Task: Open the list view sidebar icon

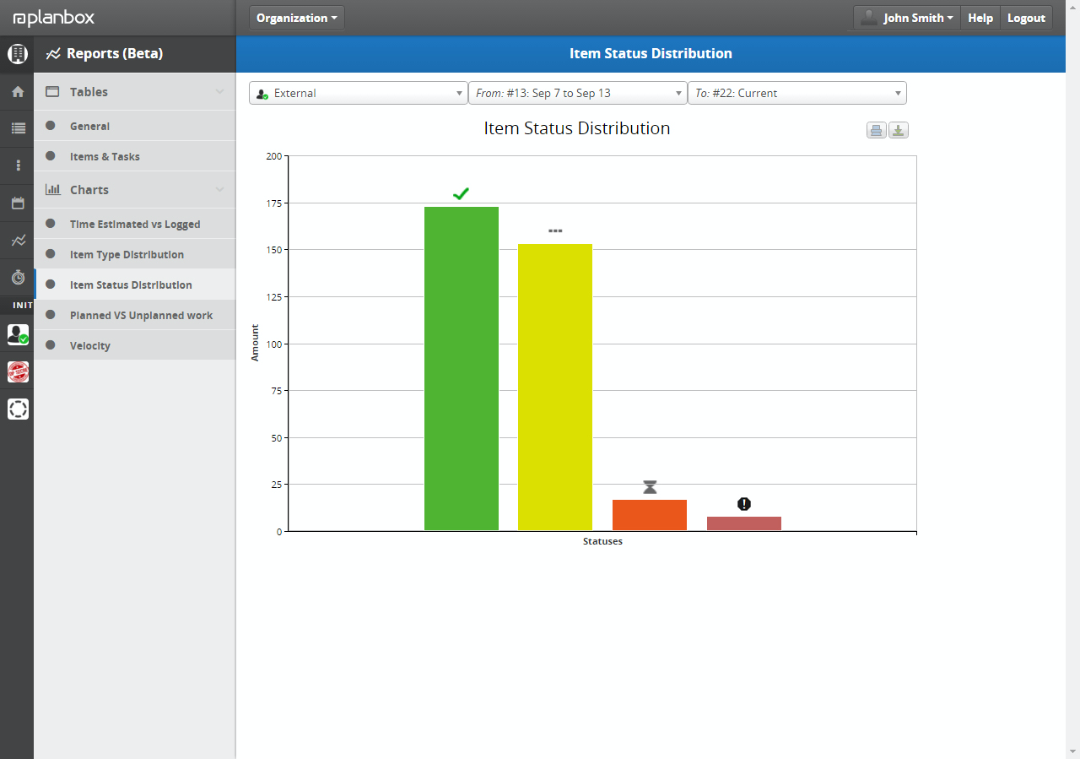Action: click(x=17, y=128)
